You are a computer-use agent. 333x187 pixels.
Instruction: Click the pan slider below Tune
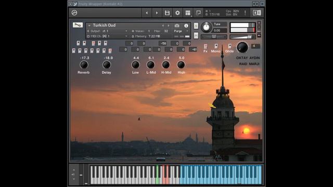[x=214, y=37]
